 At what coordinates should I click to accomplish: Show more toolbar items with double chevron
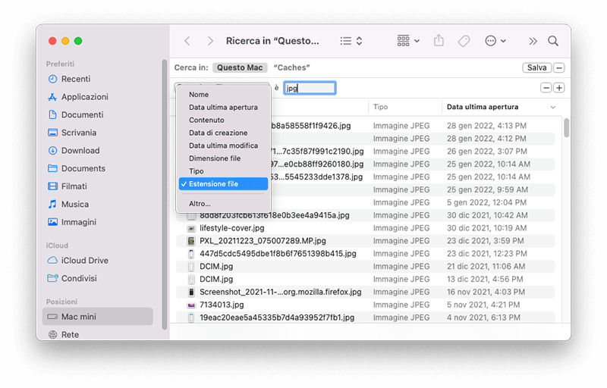[533, 42]
